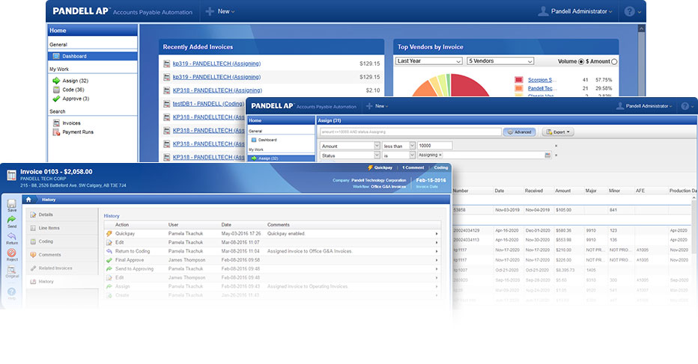Remove the Assigning tag from Status filter

(x=440, y=155)
